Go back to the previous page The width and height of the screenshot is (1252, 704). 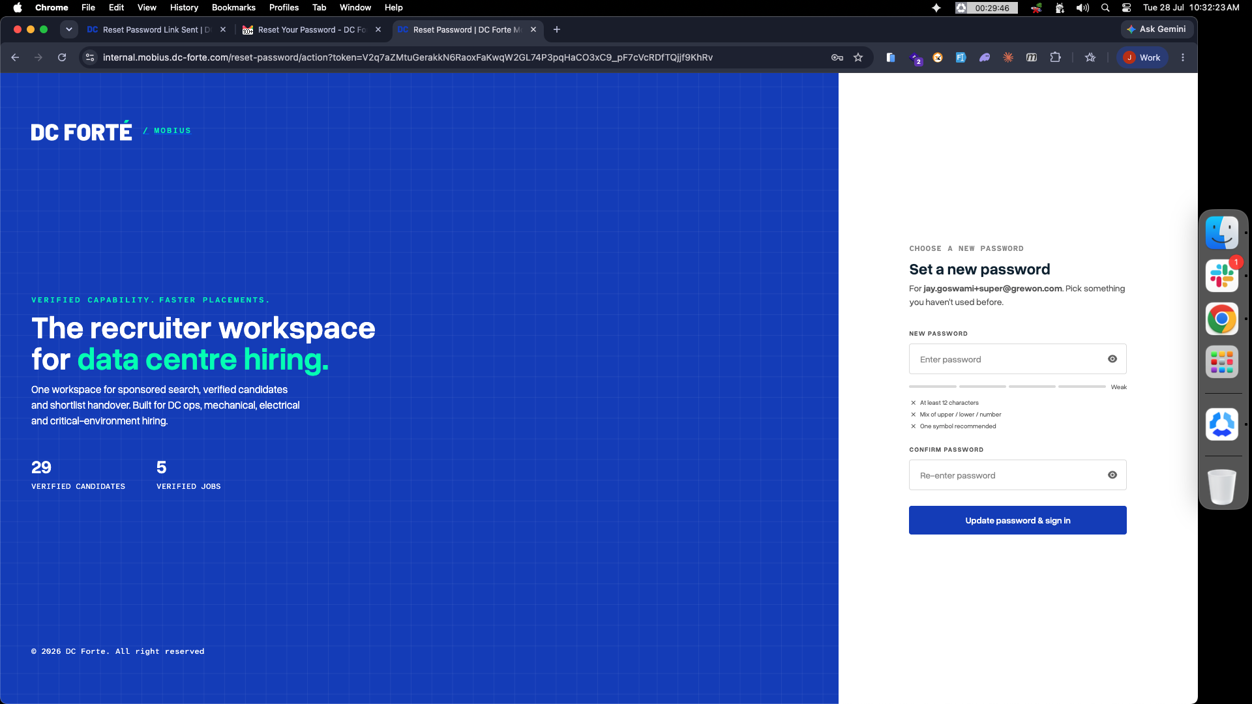pyautogui.click(x=15, y=57)
